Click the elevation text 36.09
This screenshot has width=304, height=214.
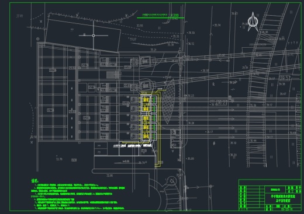(191, 159)
